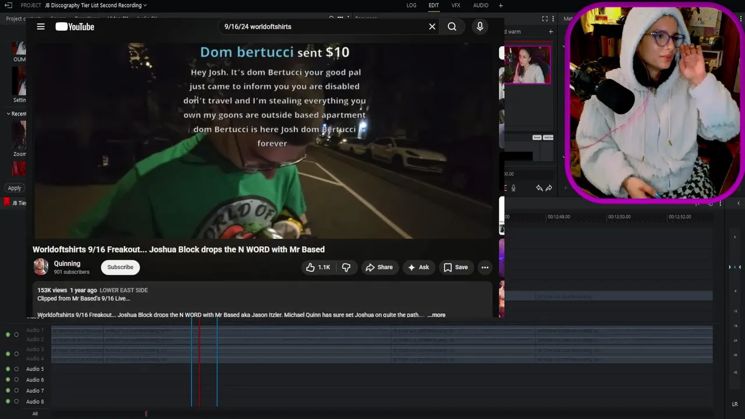This screenshot has width=745, height=419.
Task: Toggle Audio 7 track enable dot
Action: click(x=8, y=390)
